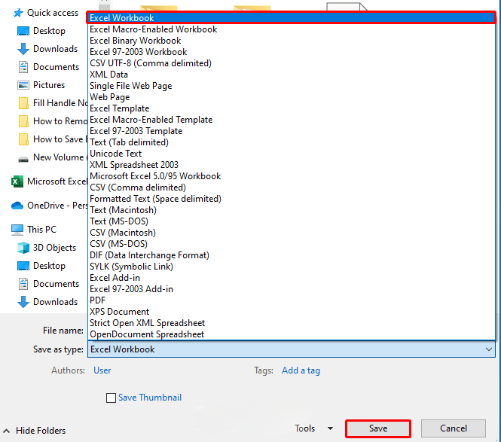
Task: Select Strict Open XML Spreadsheet
Action: pos(291,323)
